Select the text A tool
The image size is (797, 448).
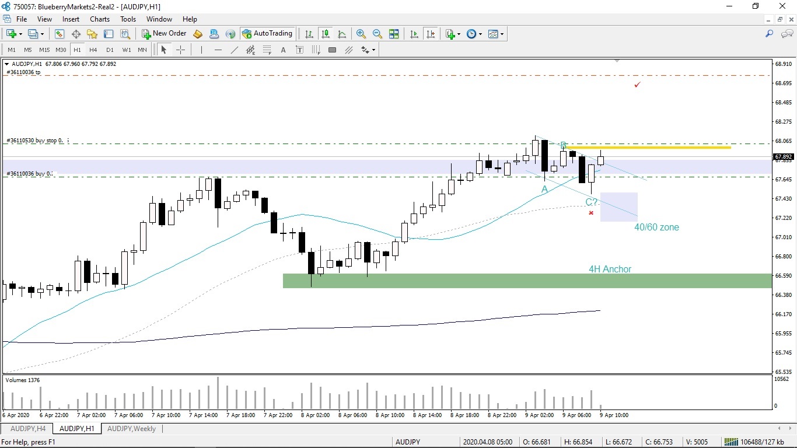click(x=284, y=50)
